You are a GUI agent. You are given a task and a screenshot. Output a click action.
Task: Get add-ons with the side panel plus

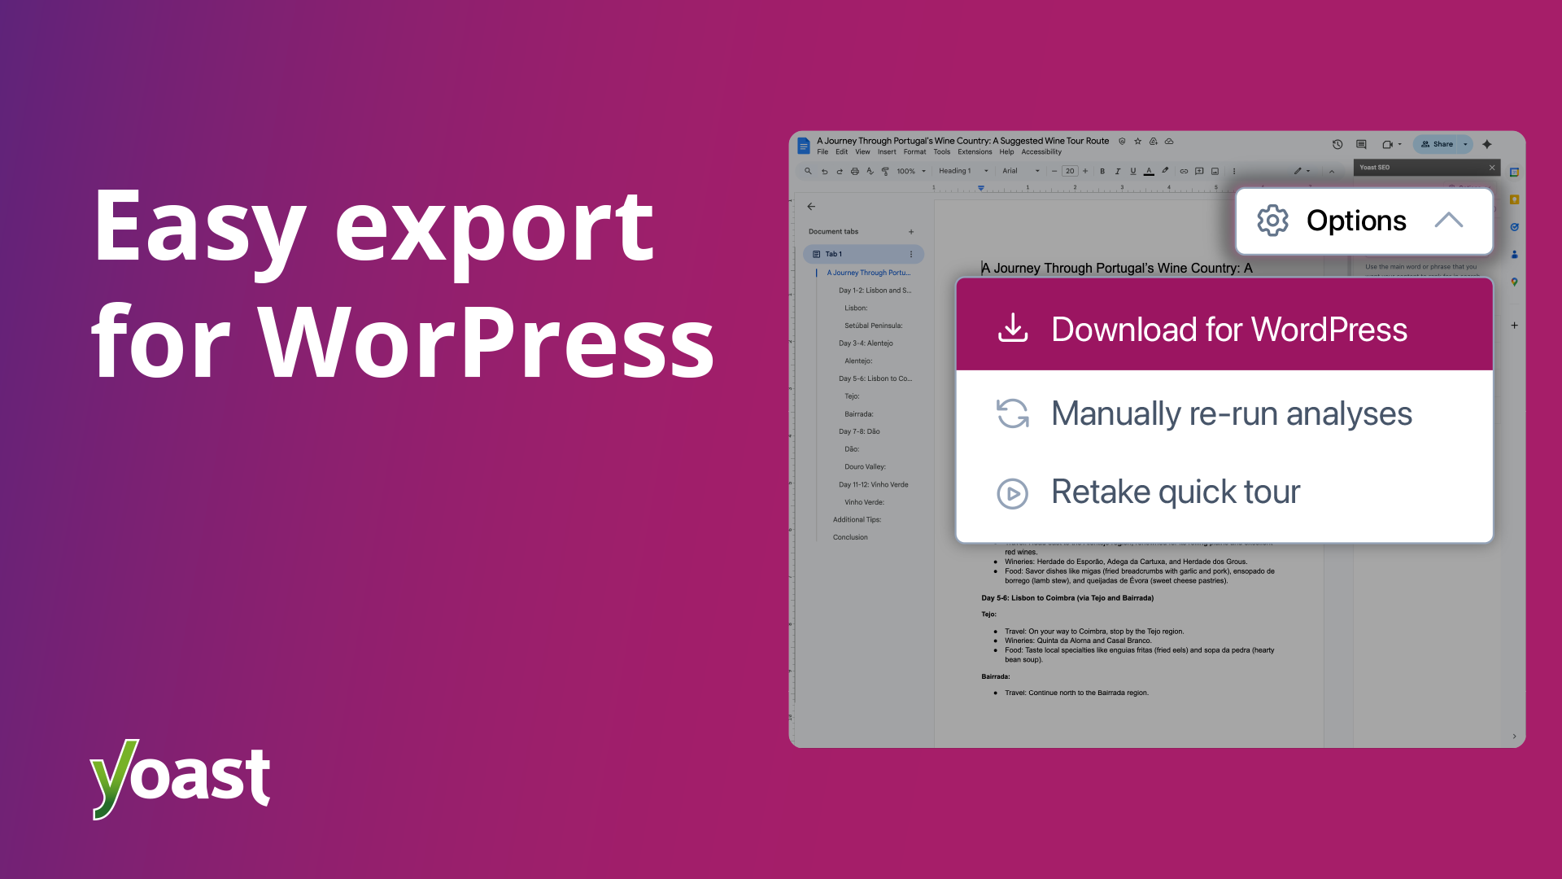(1514, 325)
